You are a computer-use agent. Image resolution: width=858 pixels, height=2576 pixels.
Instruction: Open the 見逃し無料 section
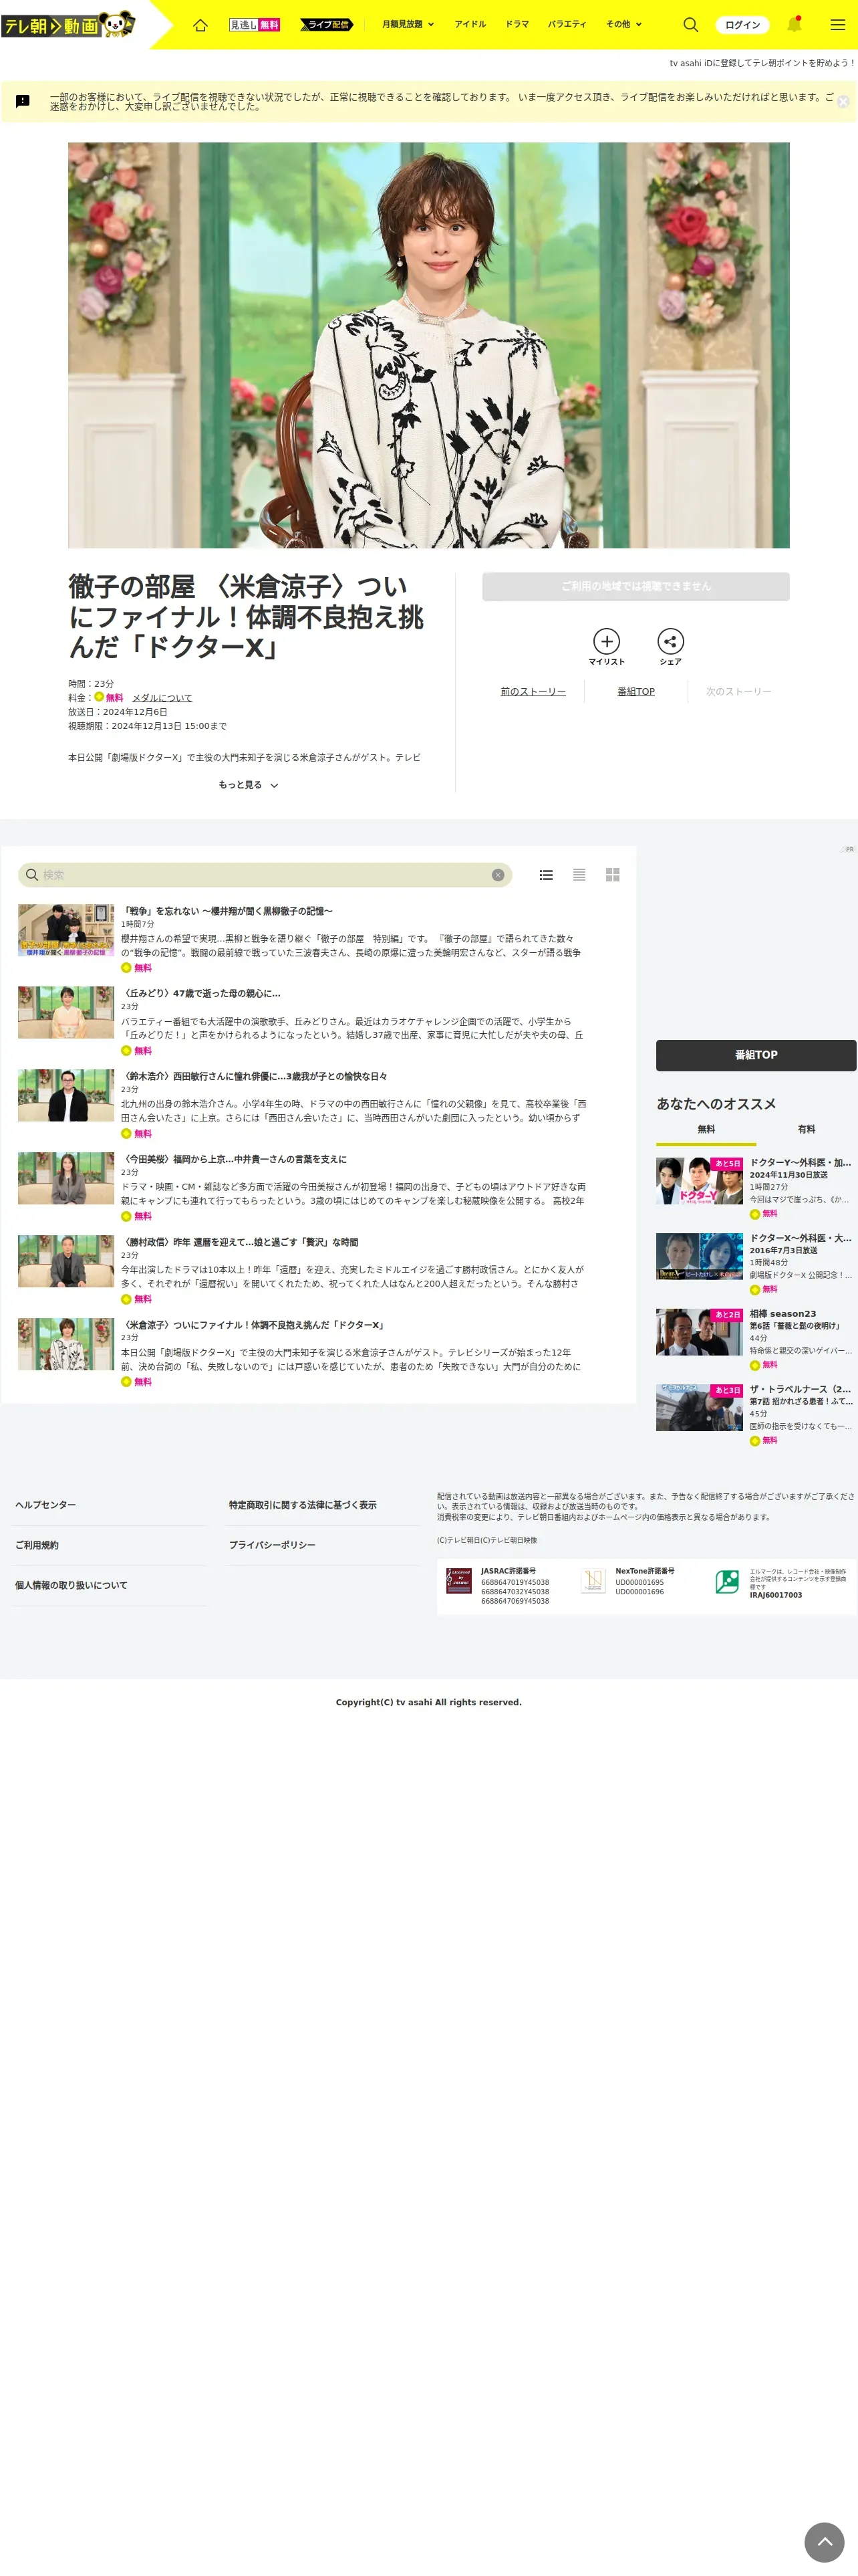pos(255,25)
